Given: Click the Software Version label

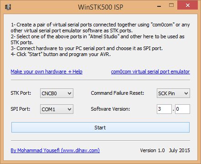Looking at the screenshot, I should pos(110,109).
